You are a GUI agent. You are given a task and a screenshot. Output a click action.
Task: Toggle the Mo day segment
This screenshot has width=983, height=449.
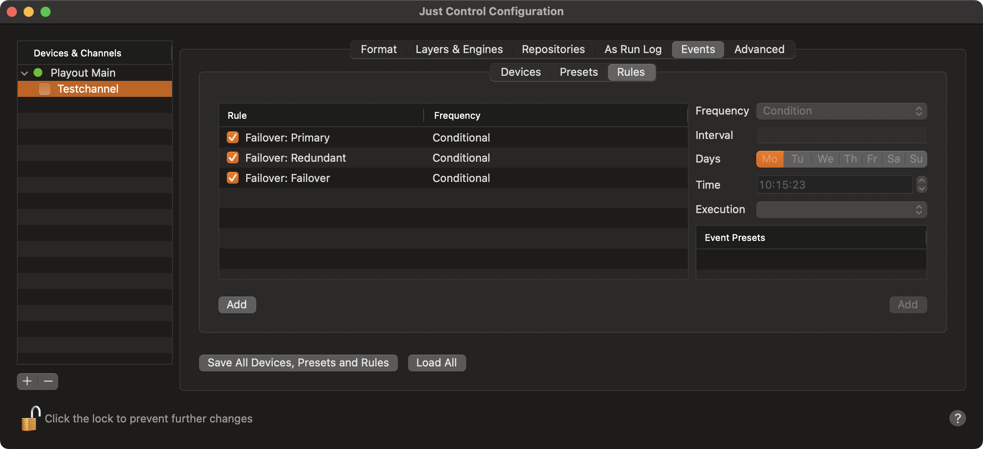point(770,159)
